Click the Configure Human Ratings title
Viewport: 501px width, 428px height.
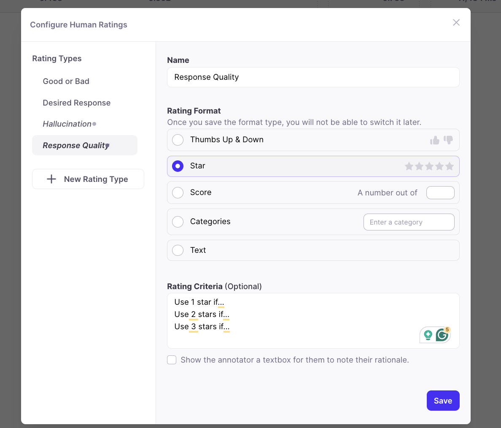tap(78, 24)
